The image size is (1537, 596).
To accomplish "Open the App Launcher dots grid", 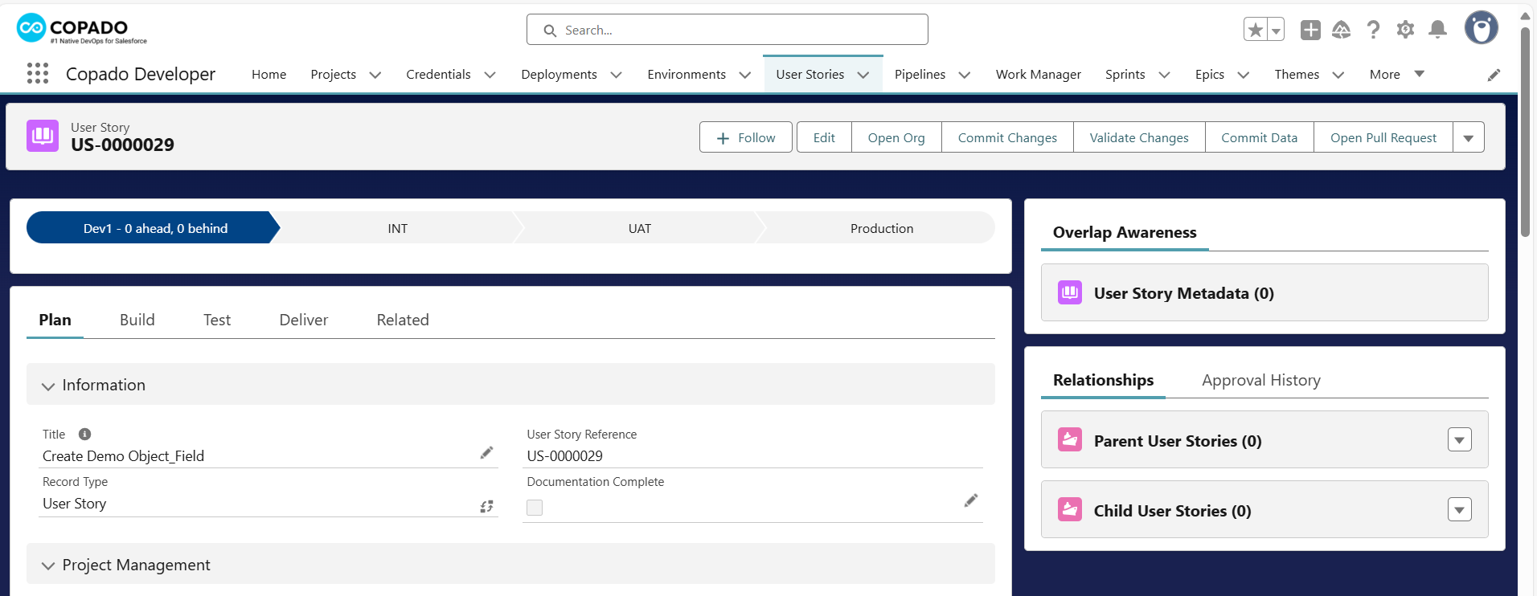I will tap(37, 74).
